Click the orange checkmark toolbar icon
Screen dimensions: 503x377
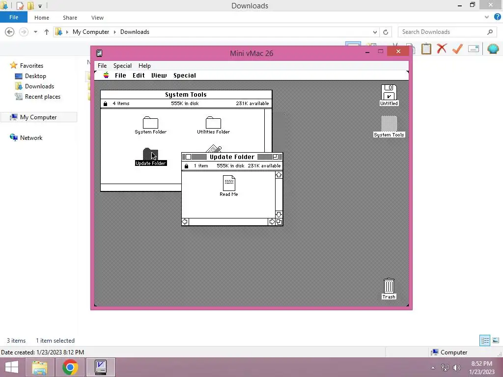(x=457, y=49)
